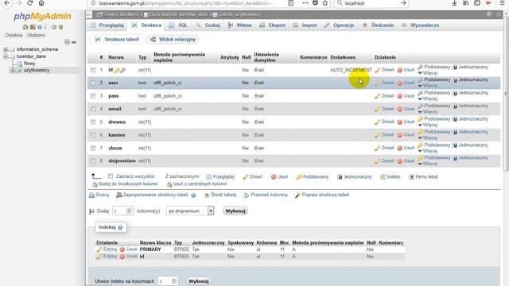Delete the id index via Usuń
This screenshot has height=286, width=509.
(128, 256)
